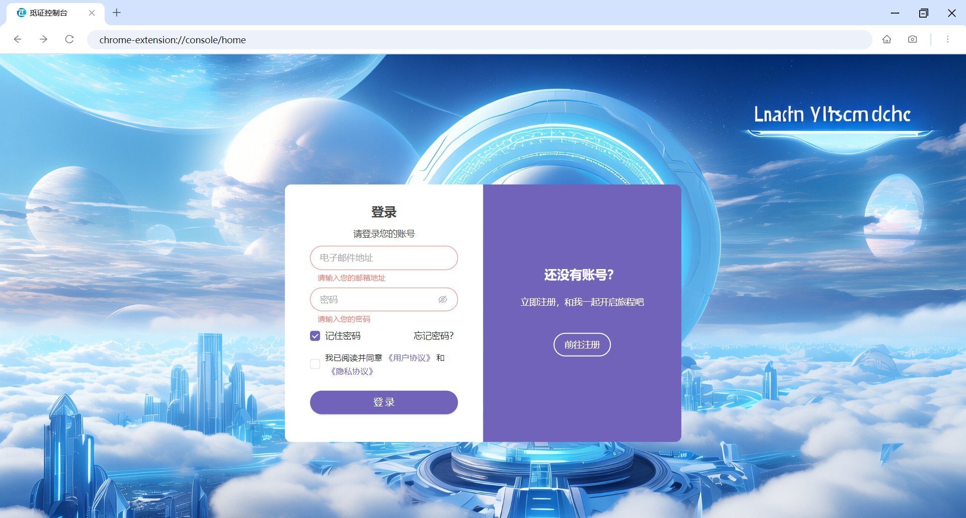Close the 觅证控制台 tab

92,13
